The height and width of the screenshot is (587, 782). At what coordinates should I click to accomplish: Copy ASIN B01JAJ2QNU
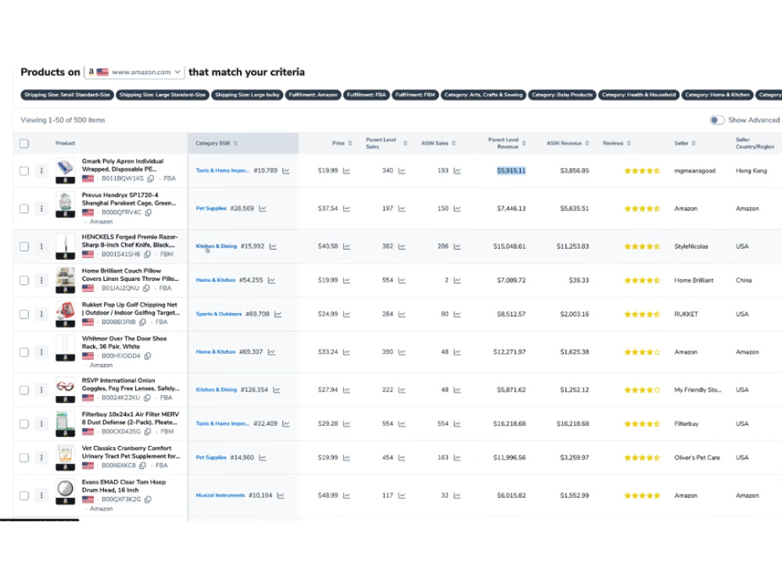point(147,289)
